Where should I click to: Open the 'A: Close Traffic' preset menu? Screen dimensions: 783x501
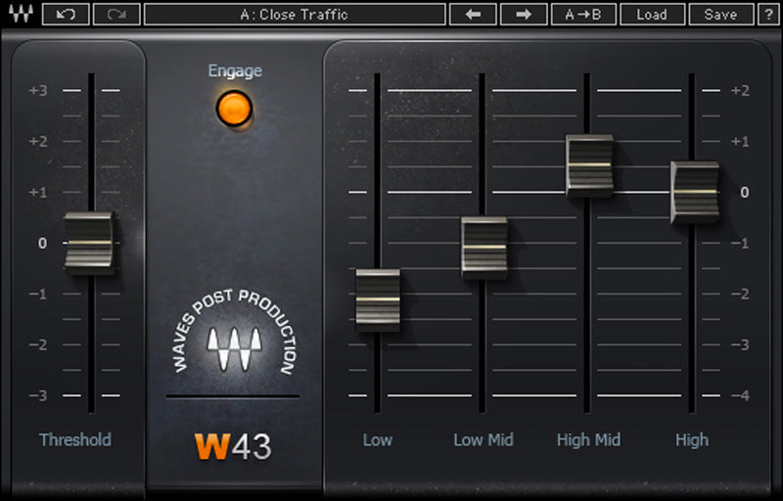coord(295,14)
